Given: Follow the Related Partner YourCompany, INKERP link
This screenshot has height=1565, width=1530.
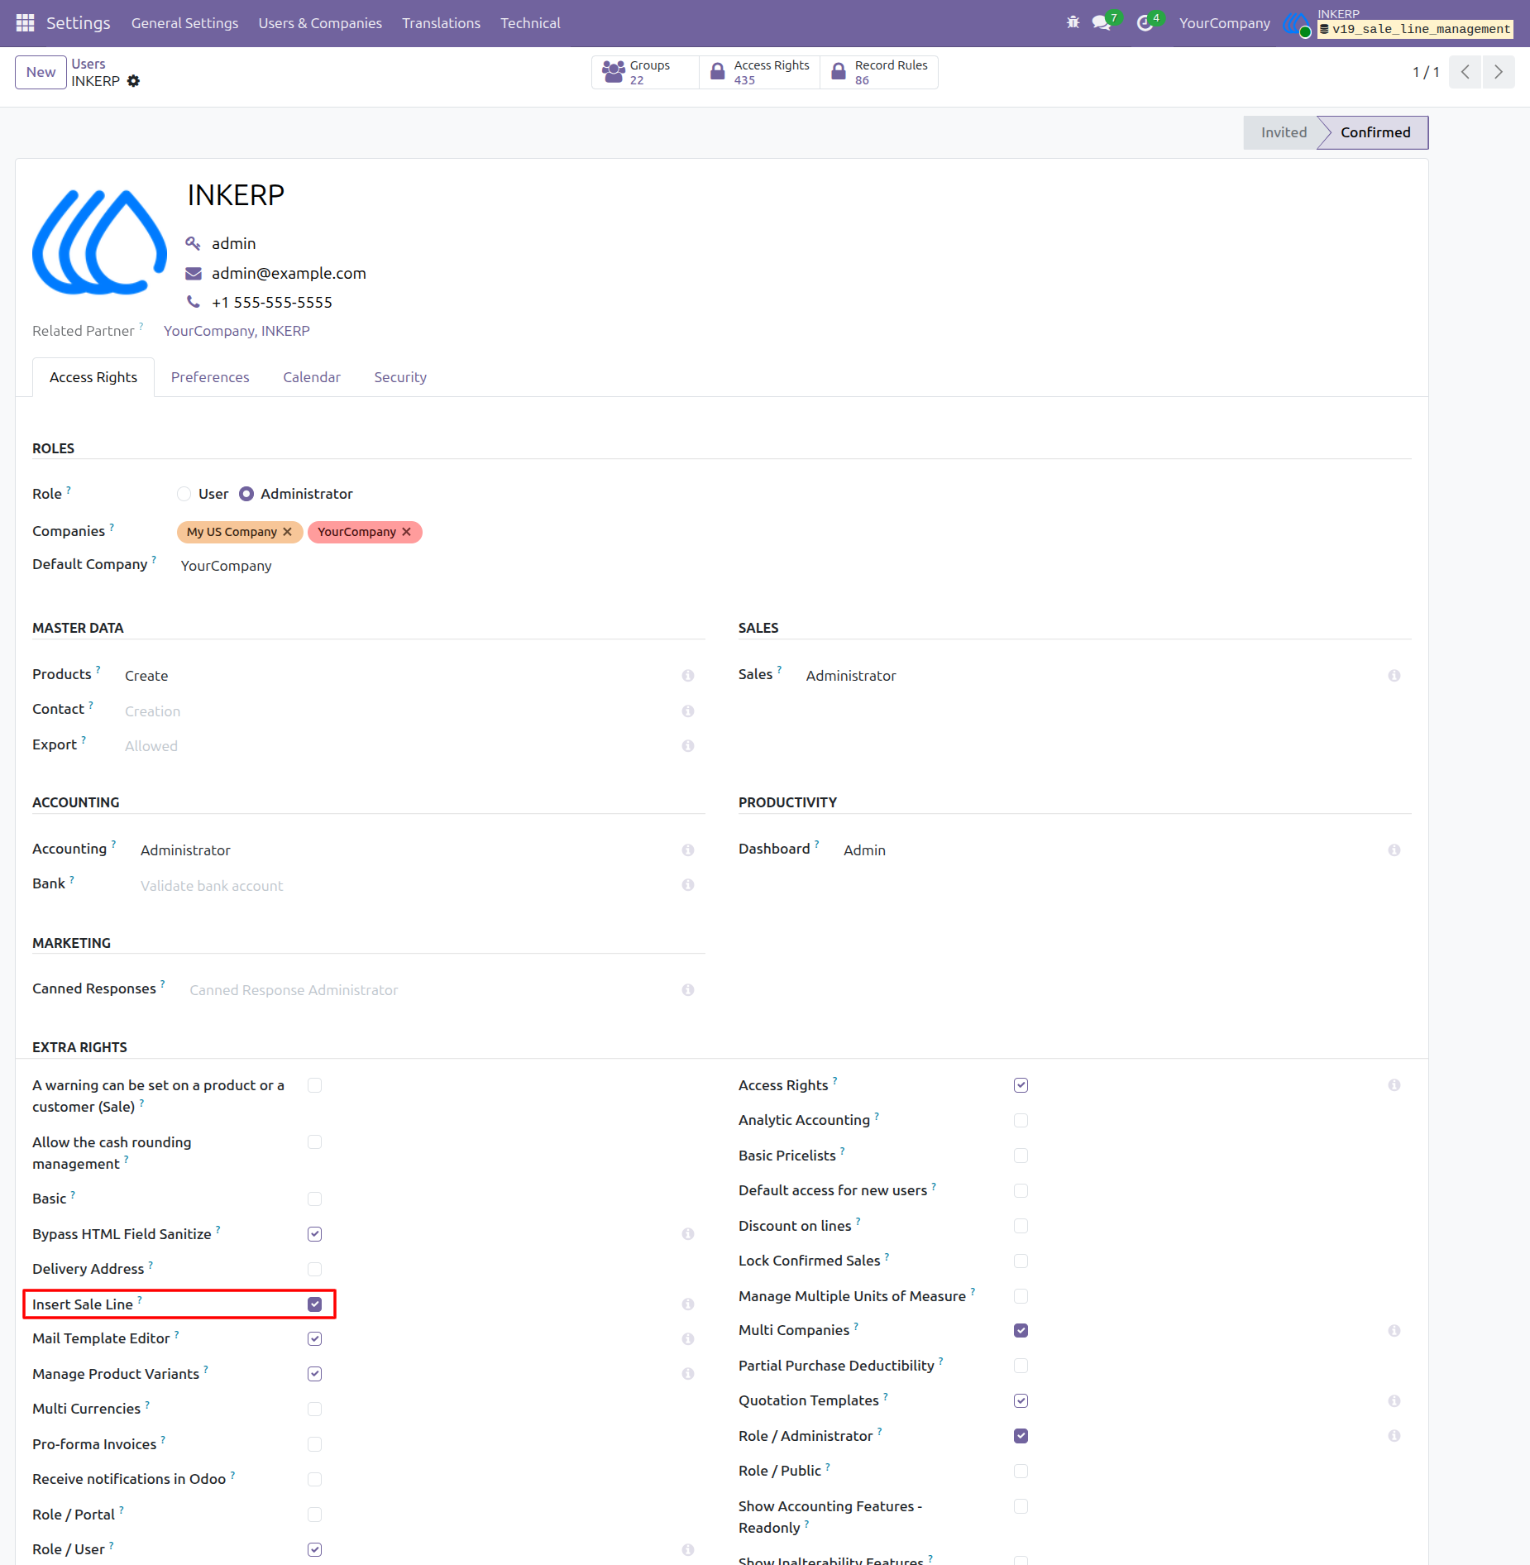Looking at the screenshot, I should pos(237,331).
